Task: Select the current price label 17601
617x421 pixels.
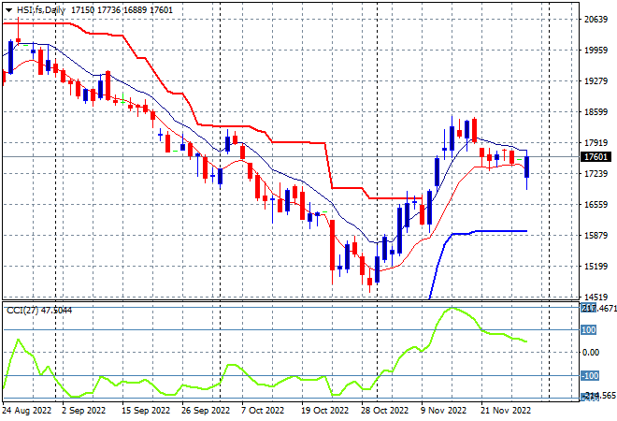Action: (595, 157)
